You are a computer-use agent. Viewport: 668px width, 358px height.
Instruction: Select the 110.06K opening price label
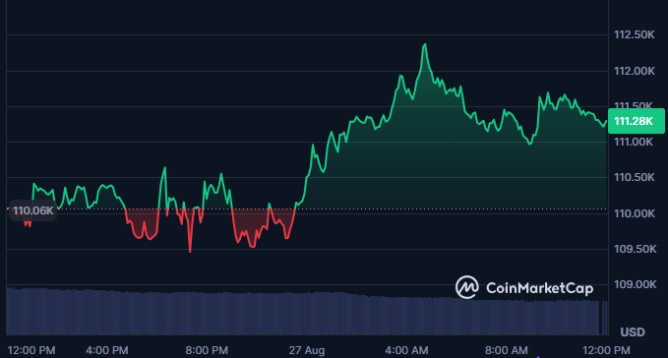coord(32,210)
